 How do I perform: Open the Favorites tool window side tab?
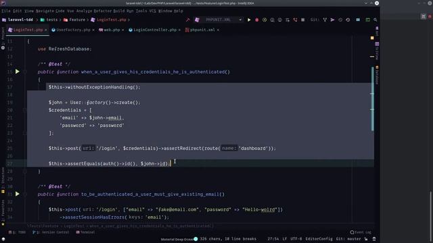point(3,213)
